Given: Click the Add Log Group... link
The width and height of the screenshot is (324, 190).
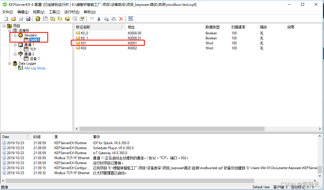Looking at the screenshot, I should click(36, 68).
